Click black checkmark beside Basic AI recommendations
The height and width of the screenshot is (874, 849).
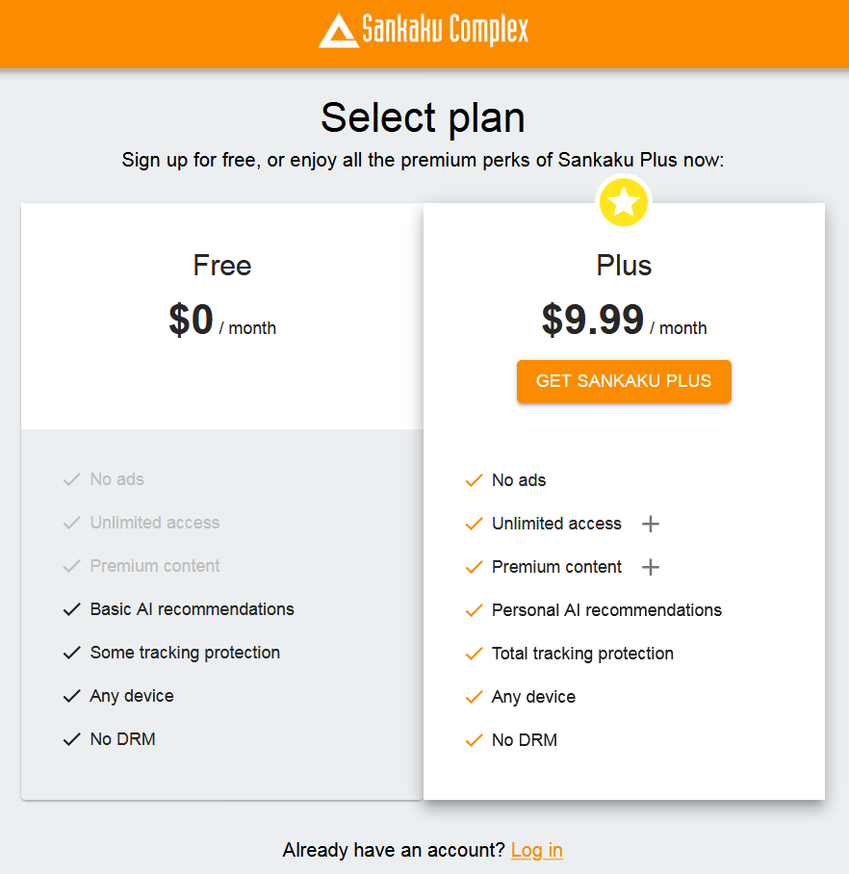(x=72, y=609)
